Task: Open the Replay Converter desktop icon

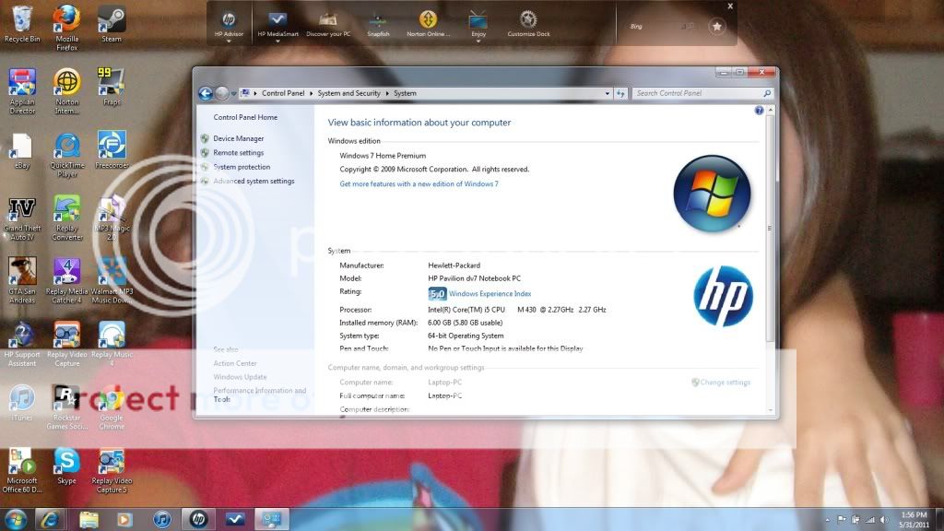Action: tap(66, 218)
